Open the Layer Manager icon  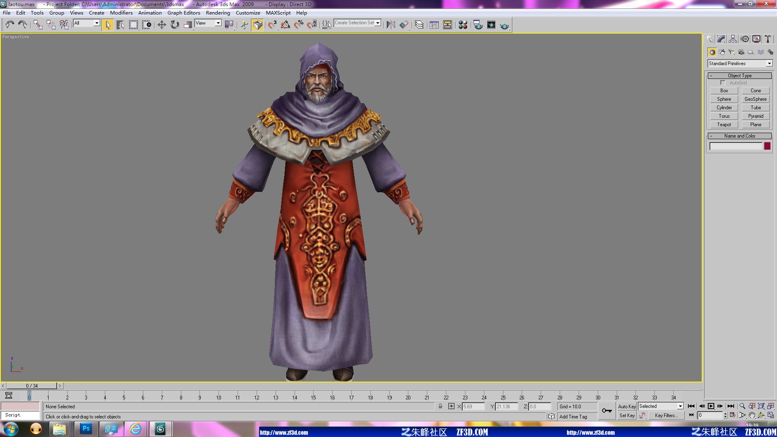click(x=419, y=25)
